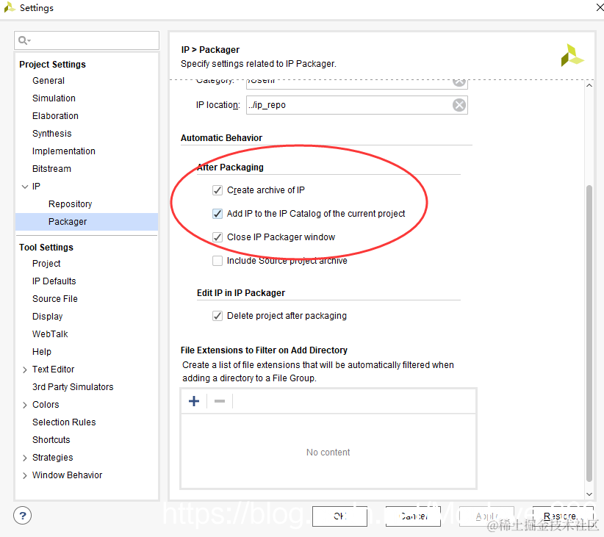Image resolution: width=604 pixels, height=537 pixels.
Task: Clear the IP location field with X icon
Action: coord(459,105)
